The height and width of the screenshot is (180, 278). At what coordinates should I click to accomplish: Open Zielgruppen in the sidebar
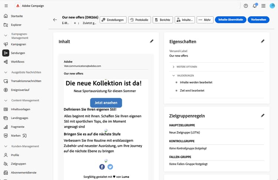(x=19, y=164)
